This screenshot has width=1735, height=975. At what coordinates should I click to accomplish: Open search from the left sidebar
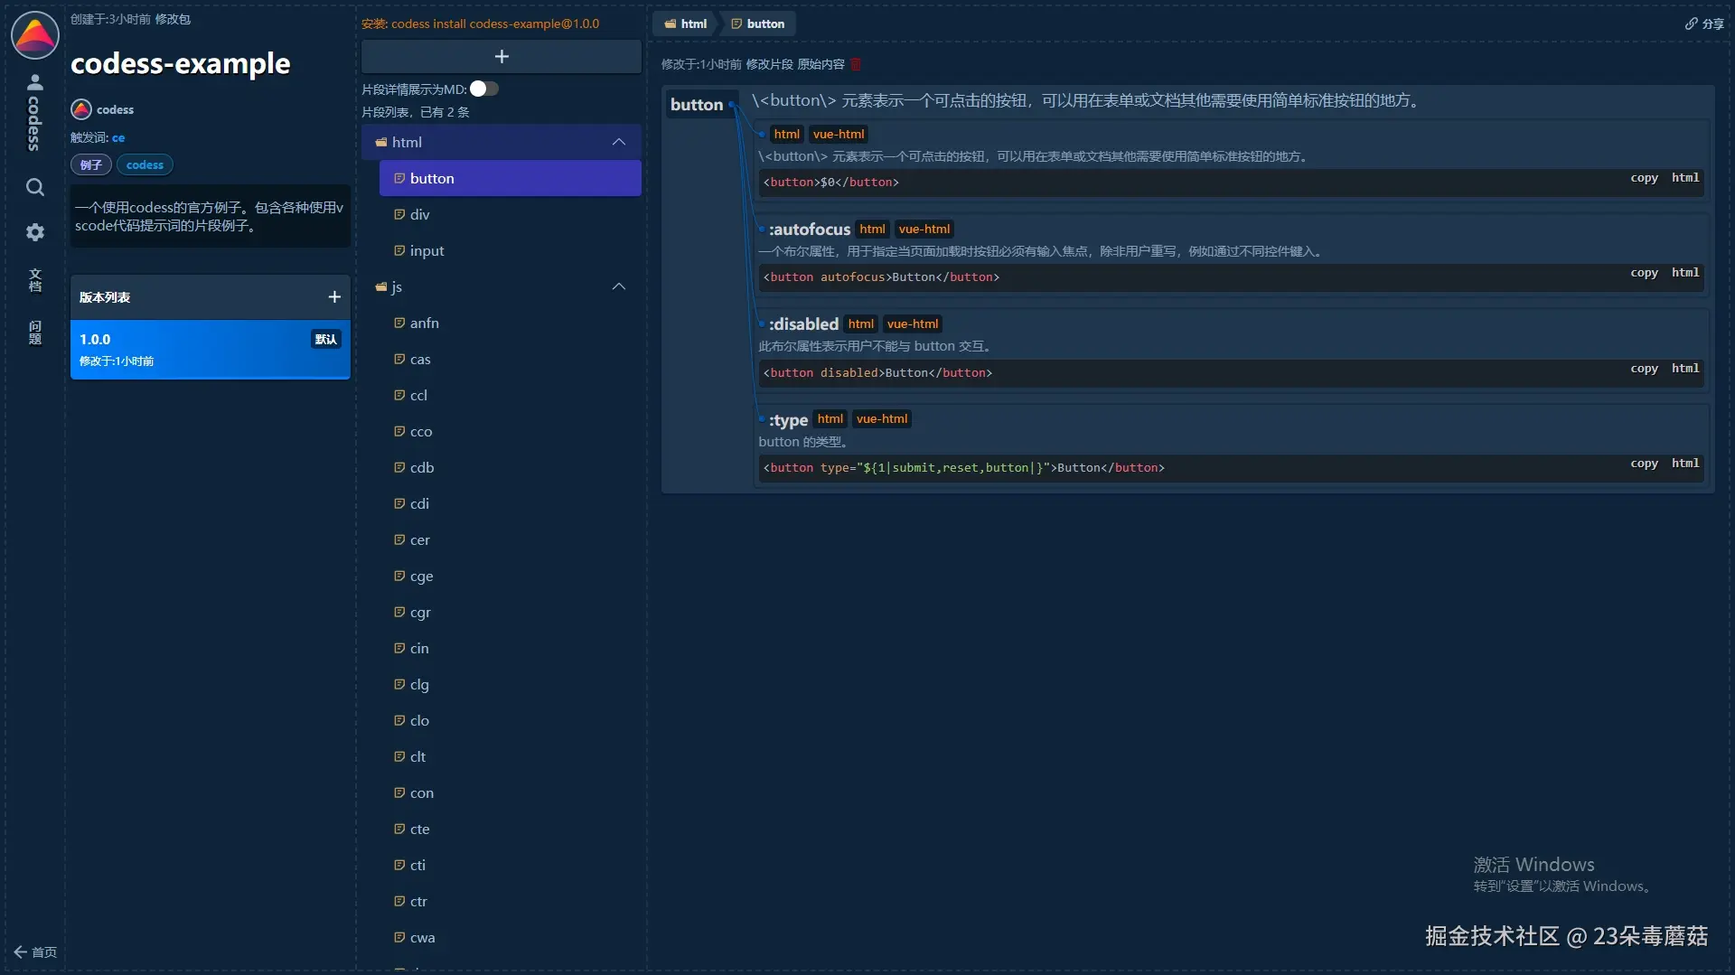34,187
